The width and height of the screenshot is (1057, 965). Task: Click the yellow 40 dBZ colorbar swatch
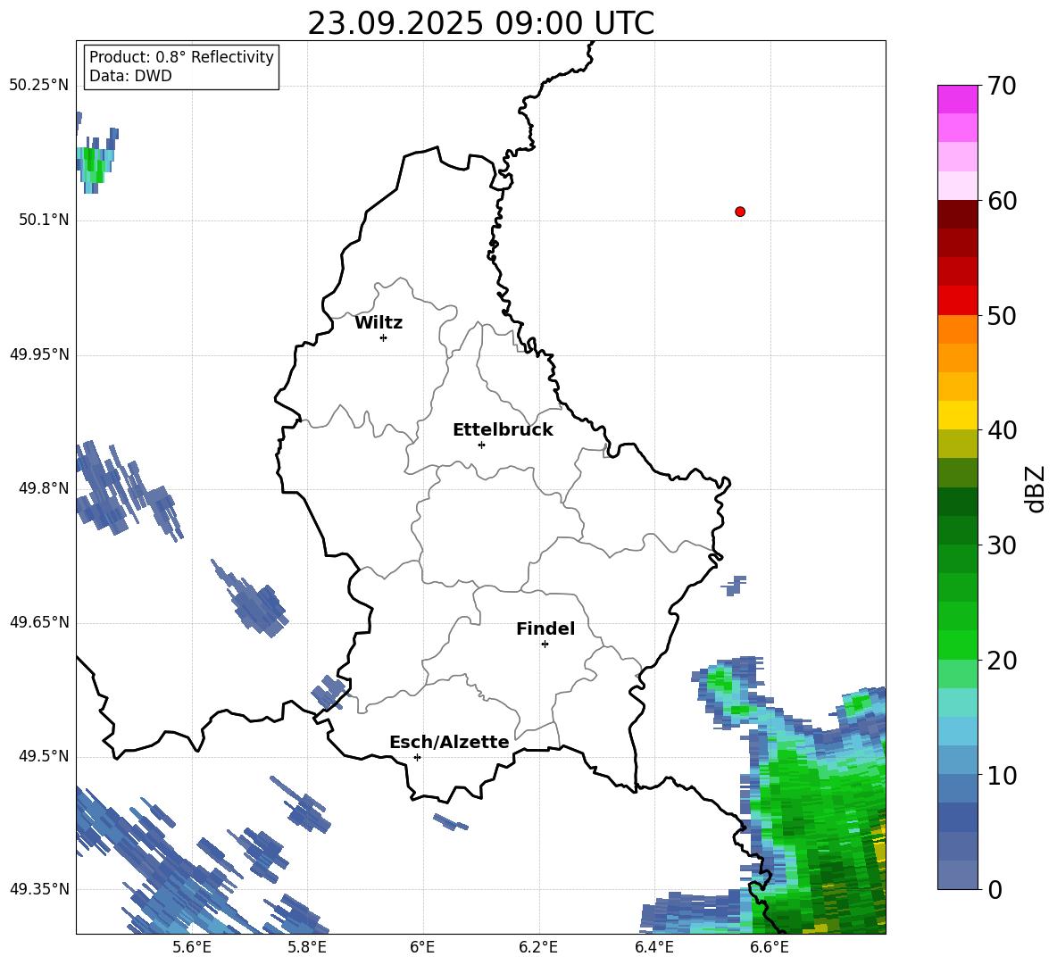957,415
